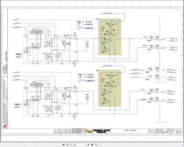Viewport: 184px width, 147px height.
Task: Click the circled number 9
Action: [157, 39]
